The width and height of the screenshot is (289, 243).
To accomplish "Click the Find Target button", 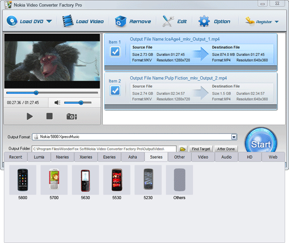I will pyautogui.click(x=201, y=149).
